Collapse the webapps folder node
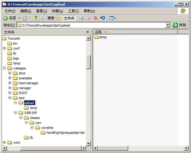The height and width of the screenshot is (153, 191). click(4, 68)
